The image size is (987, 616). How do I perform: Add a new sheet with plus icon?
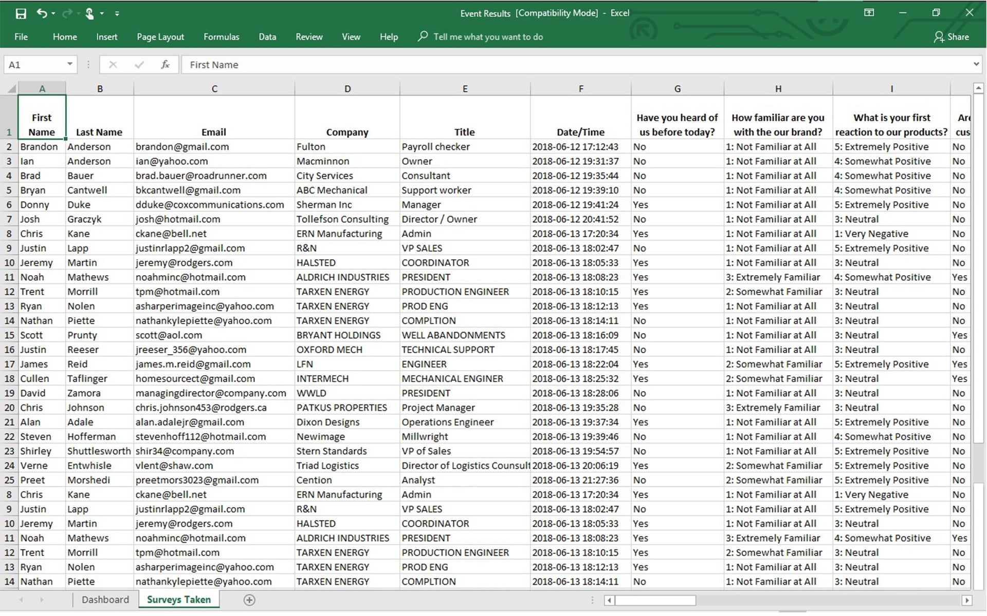(249, 600)
